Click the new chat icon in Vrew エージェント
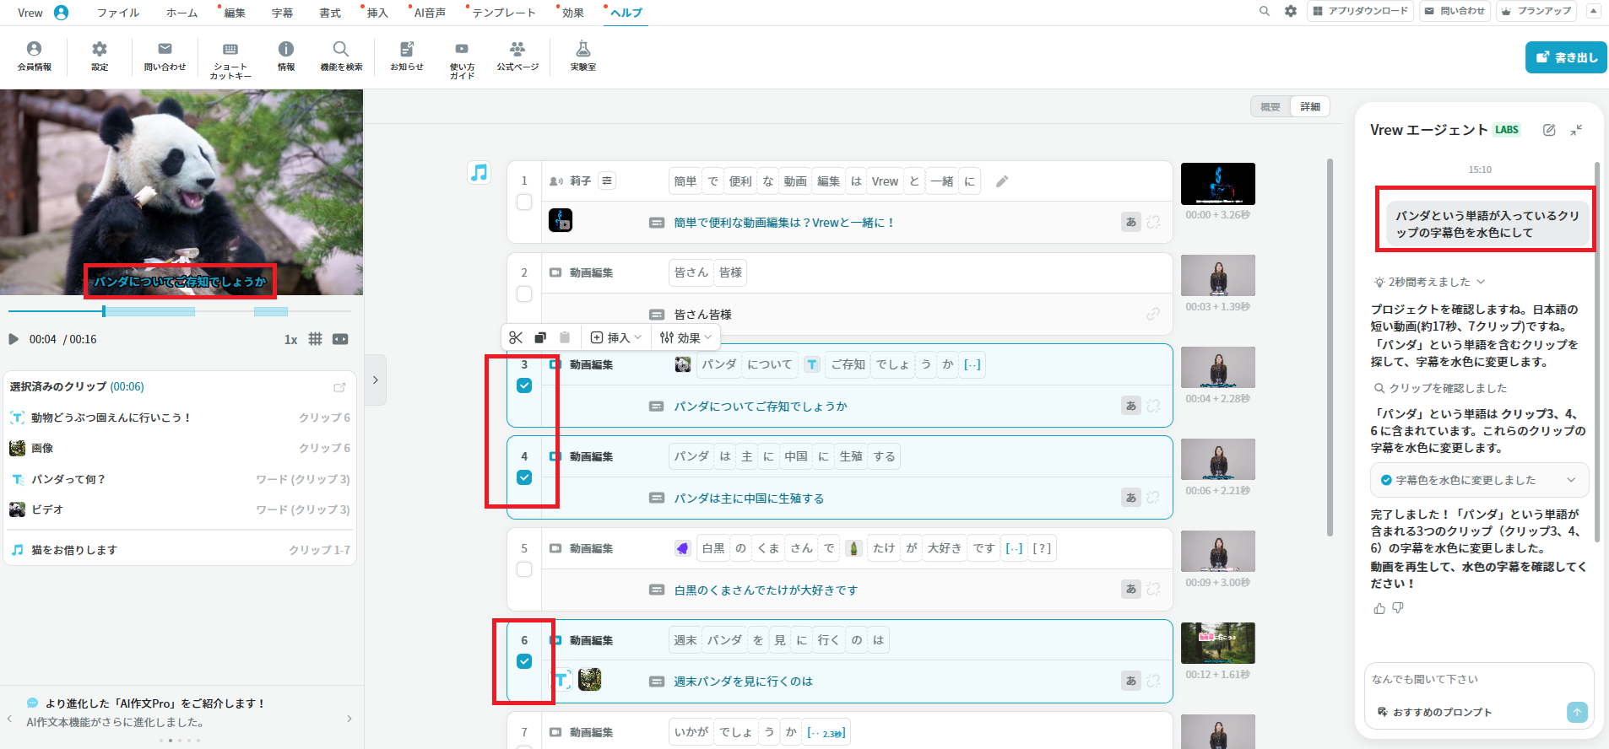This screenshot has height=749, width=1609. click(x=1549, y=130)
